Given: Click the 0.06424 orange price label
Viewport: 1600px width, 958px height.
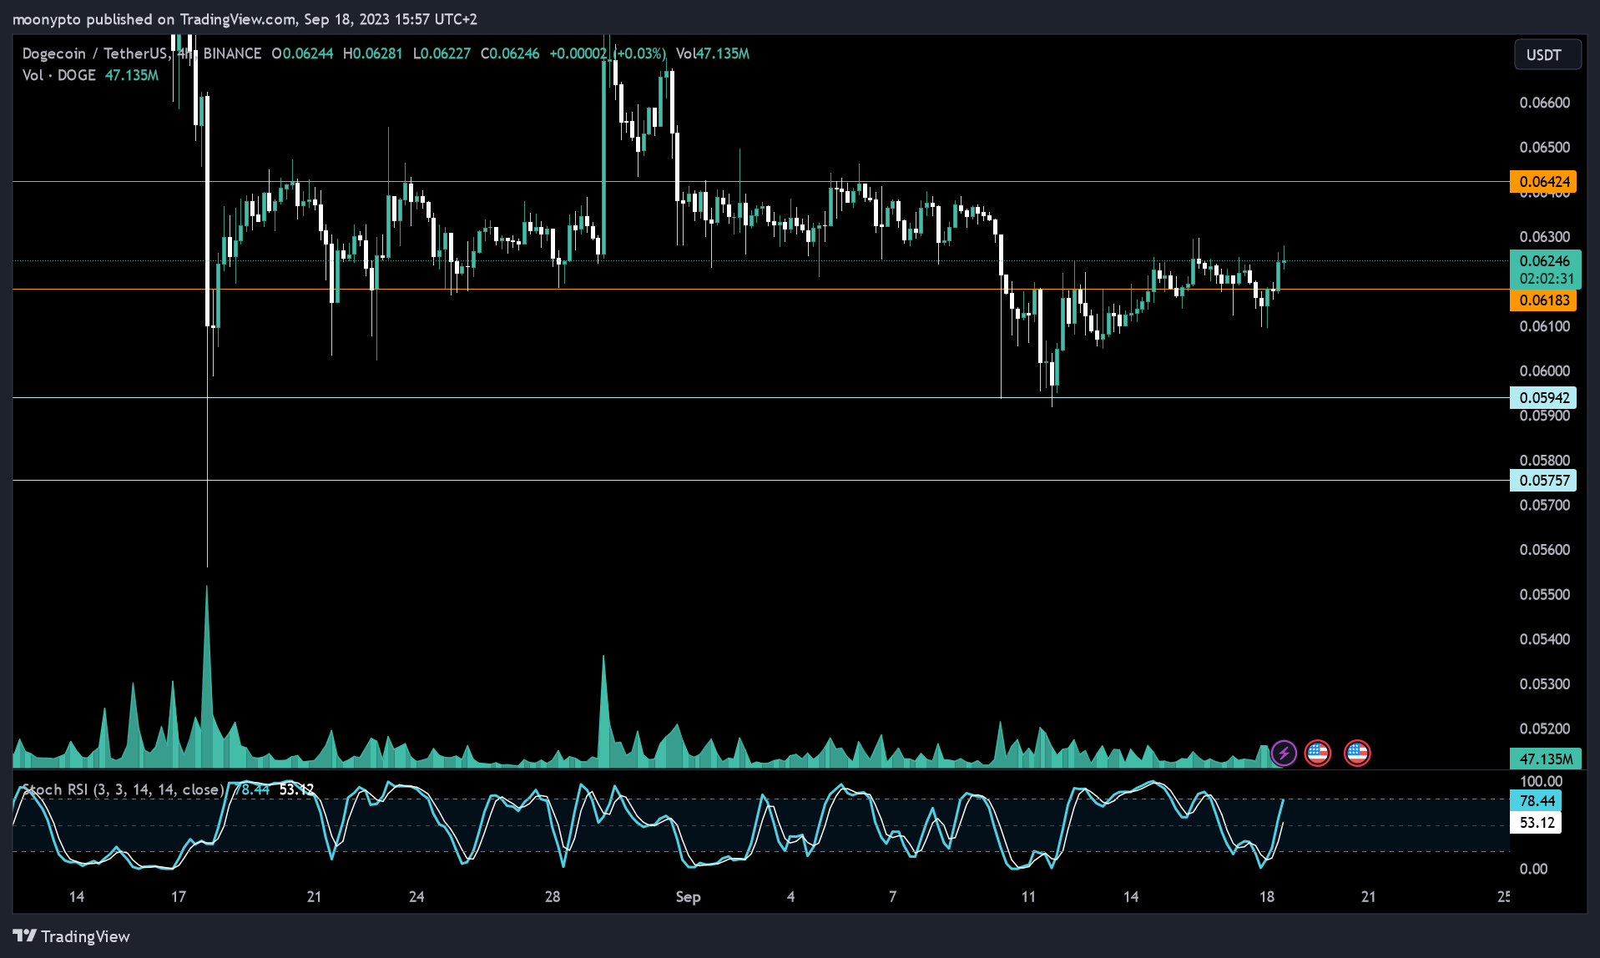Looking at the screenshot, I should click(x=1543, y=182).
